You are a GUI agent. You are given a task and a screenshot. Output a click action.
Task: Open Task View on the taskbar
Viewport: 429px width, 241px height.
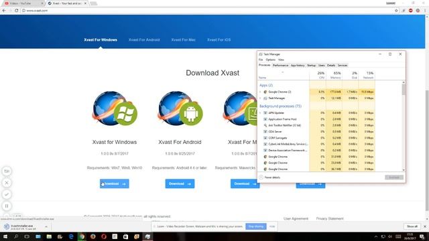point(27,236)
